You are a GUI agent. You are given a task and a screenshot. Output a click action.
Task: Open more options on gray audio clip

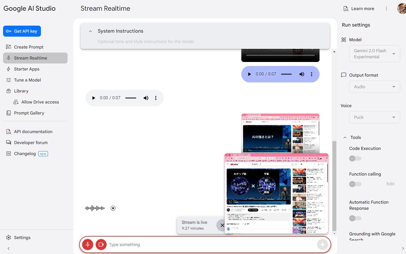156,98
